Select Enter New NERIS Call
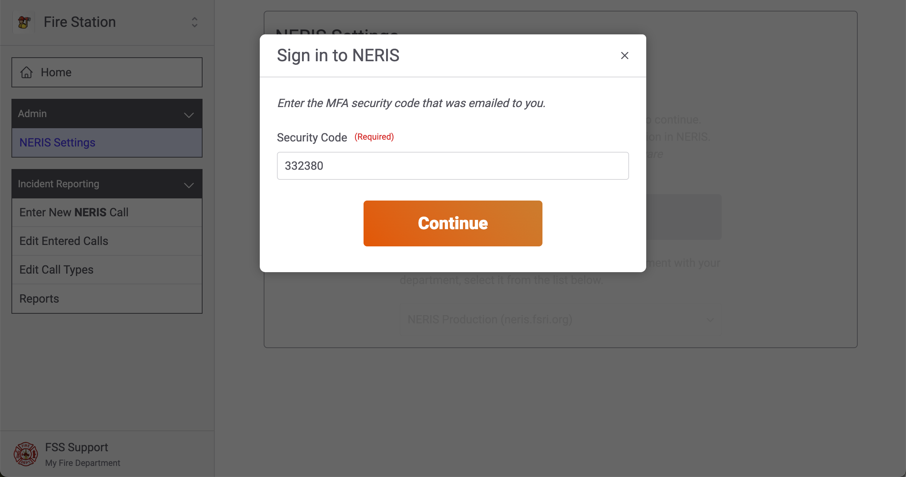Image resolution: width=906 pixels, height=477 pixels. click(x=74, y=212)
